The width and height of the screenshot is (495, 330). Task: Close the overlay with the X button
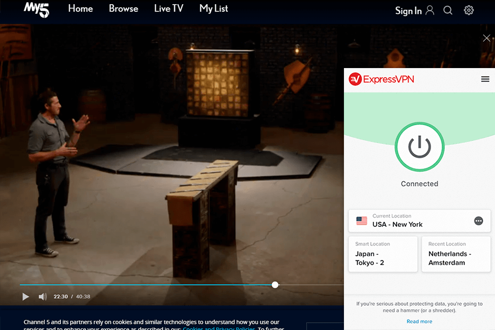[x=486, y=38]
